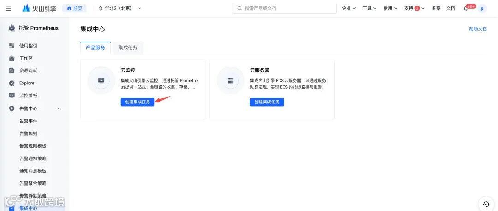
Task: Open the customer service headset icon
Action: click(x=486, y=204)
